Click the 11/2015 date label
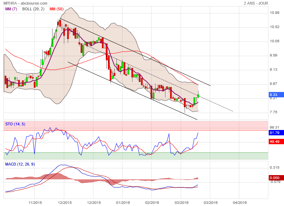This screenshot has height=206, width=284. coord(35,202)
